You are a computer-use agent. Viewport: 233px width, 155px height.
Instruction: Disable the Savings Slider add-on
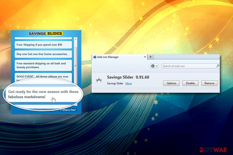[190, 83]
